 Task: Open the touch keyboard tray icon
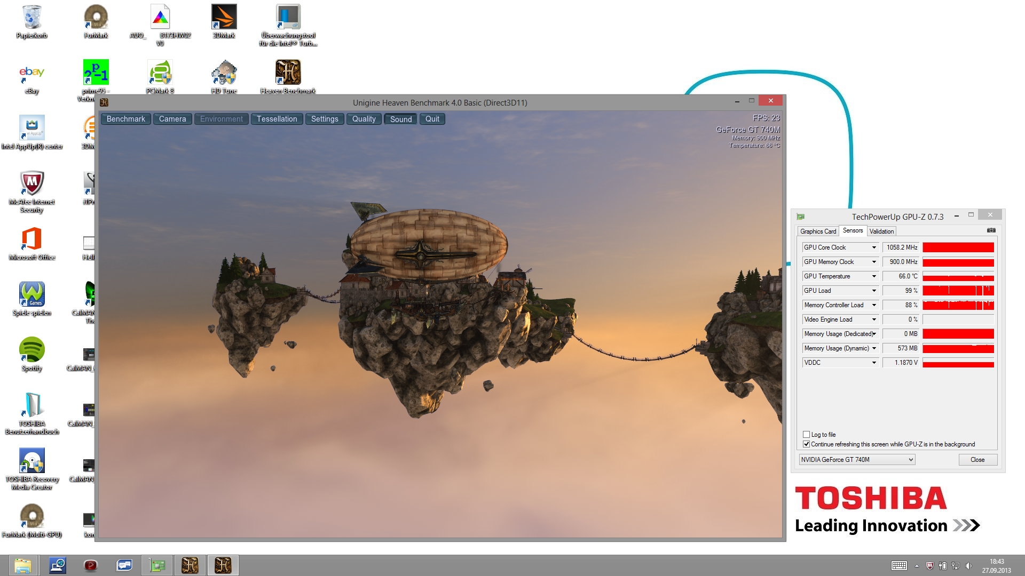click(899, 565)
